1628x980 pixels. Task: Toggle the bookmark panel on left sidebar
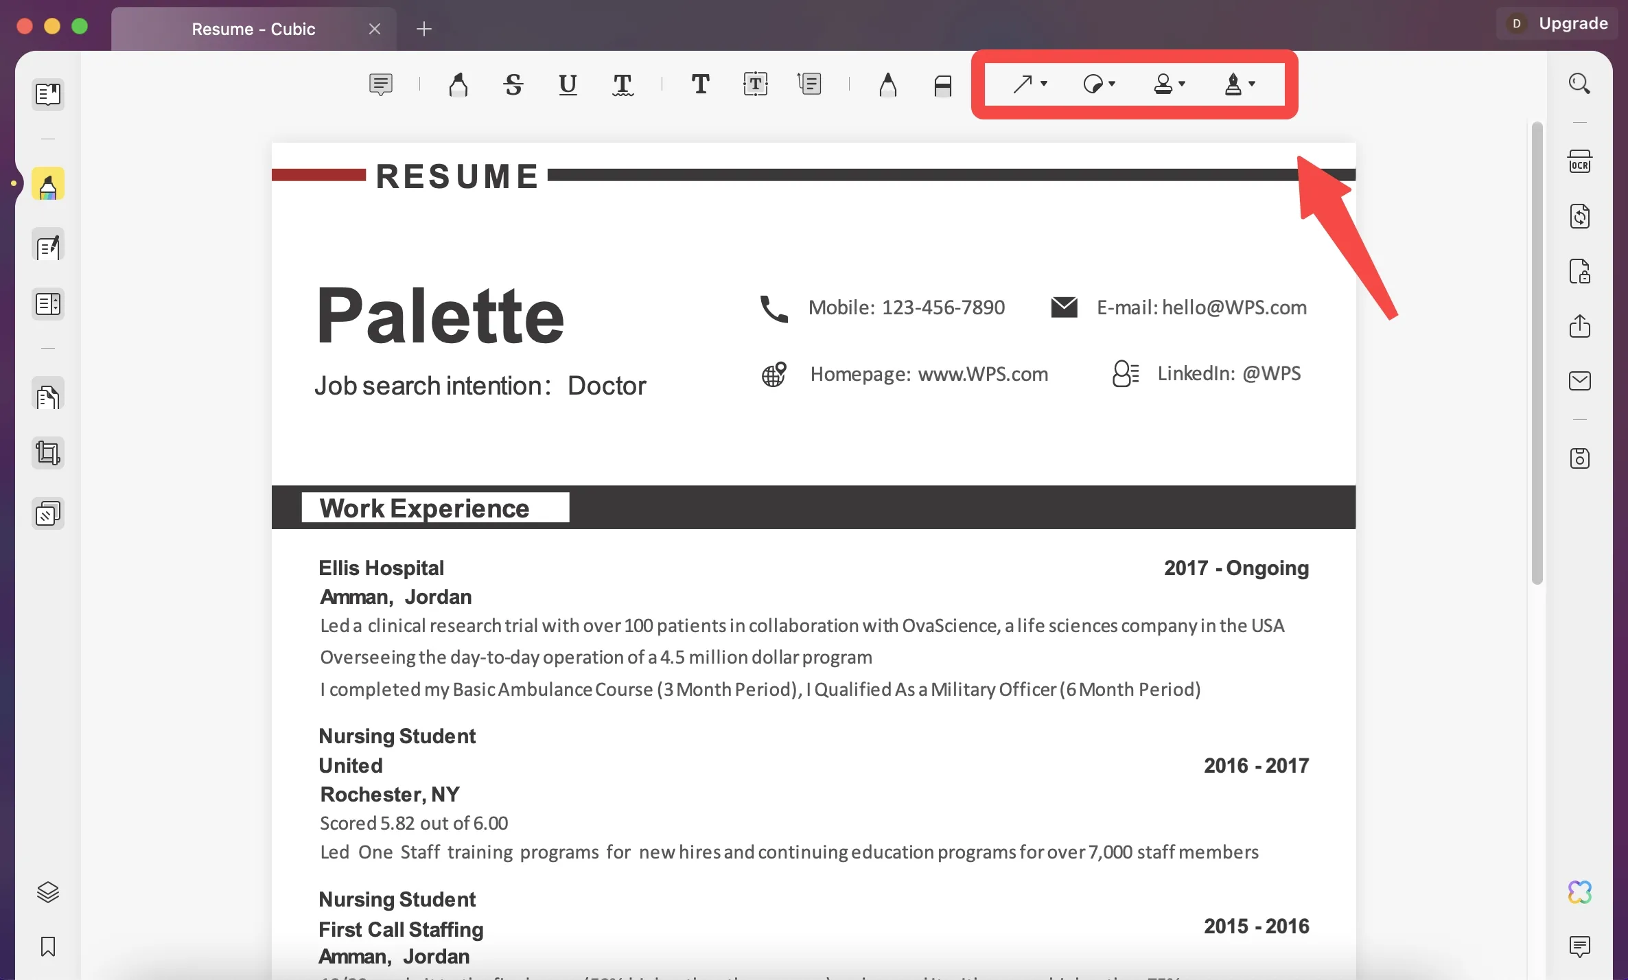click(47, 946)
